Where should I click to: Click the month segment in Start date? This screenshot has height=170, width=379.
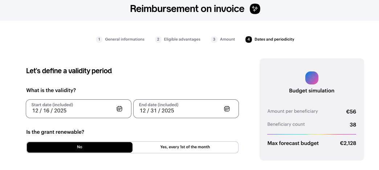tap(35, 111)
